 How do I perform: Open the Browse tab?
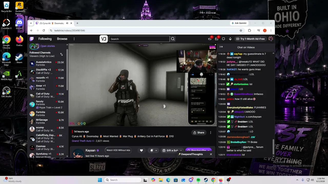click(62, 39)
